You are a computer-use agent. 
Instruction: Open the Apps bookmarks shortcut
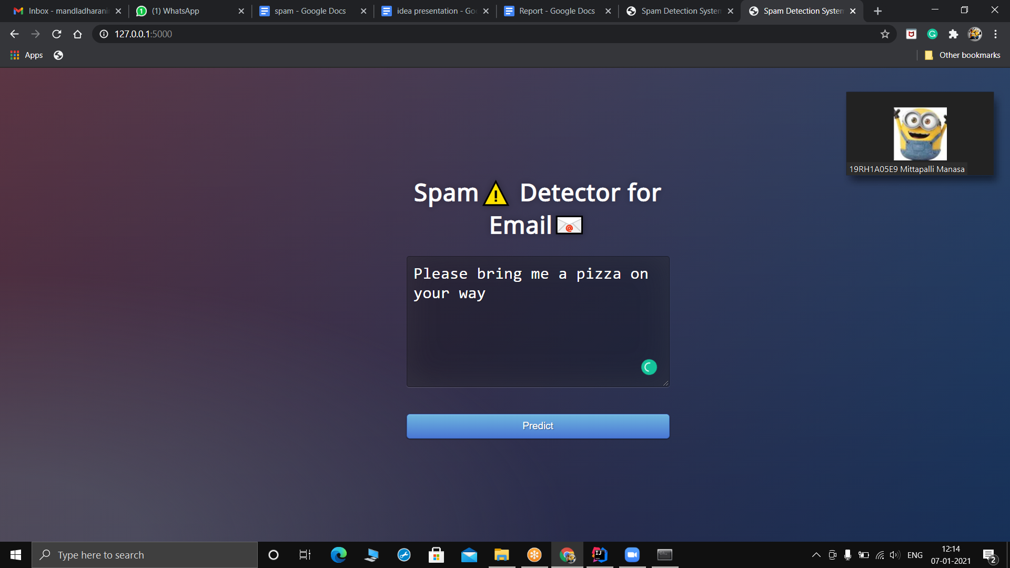26,55
